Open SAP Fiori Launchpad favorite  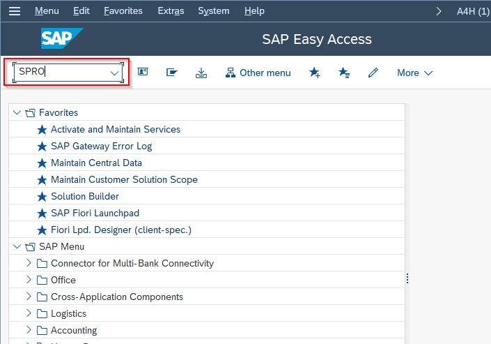95,213
